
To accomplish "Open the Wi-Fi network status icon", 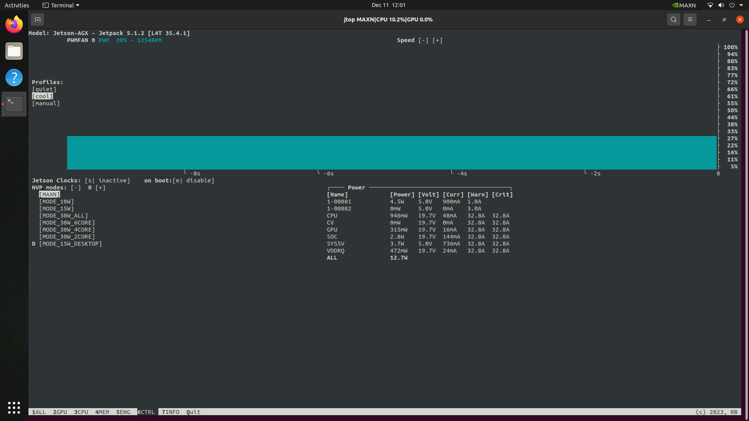I will 710,5.
